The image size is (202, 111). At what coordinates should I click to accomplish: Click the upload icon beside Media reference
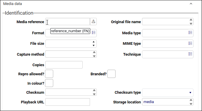[x=93, y=22]
